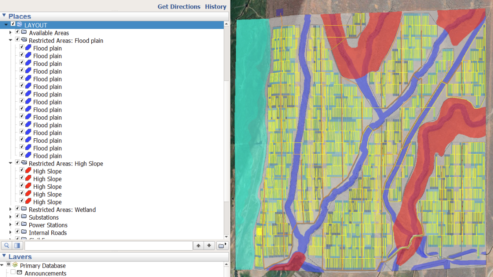Click the Places list scrollbar down arrow
Viewport: 493px width, 277px height.
pos(226,237)
